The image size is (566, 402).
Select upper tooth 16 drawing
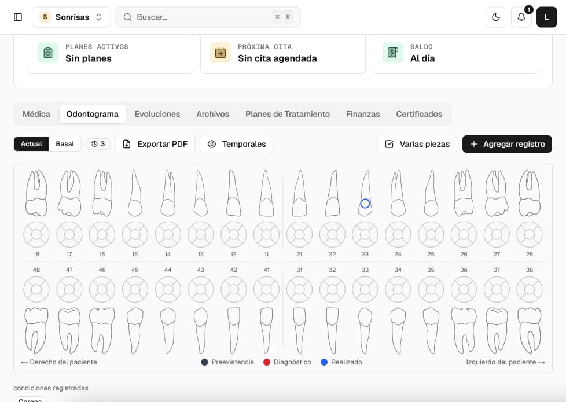pyautogui.click(x=102, y=193)
